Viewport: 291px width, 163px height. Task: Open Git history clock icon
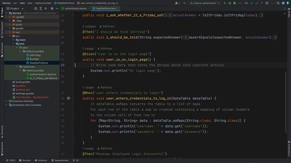(267, 3)
